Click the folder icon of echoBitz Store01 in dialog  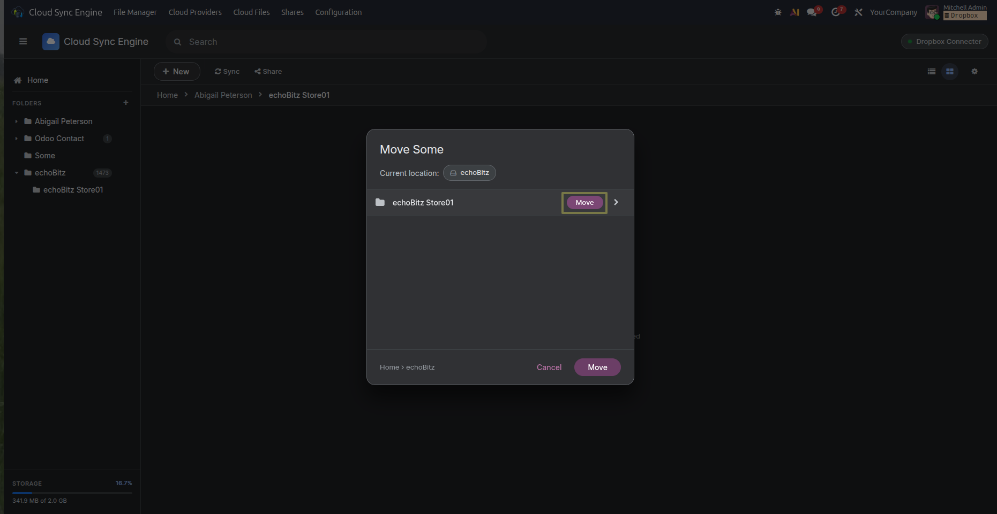pyautogui.click(x=380, y=202)
